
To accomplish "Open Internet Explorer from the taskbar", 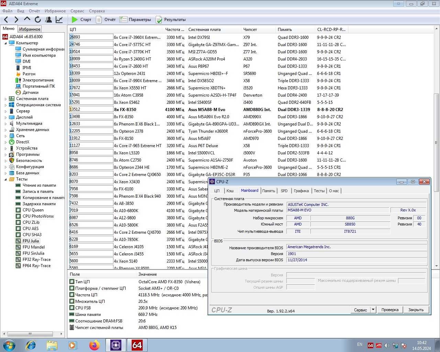I will [31, 345].
